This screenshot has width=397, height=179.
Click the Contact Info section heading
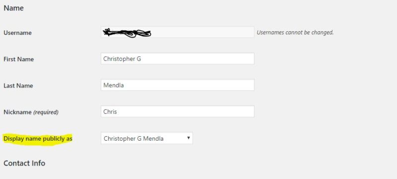pos(24,163)
